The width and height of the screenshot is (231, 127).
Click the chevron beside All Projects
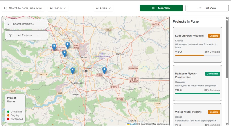(x=38, y=35)
